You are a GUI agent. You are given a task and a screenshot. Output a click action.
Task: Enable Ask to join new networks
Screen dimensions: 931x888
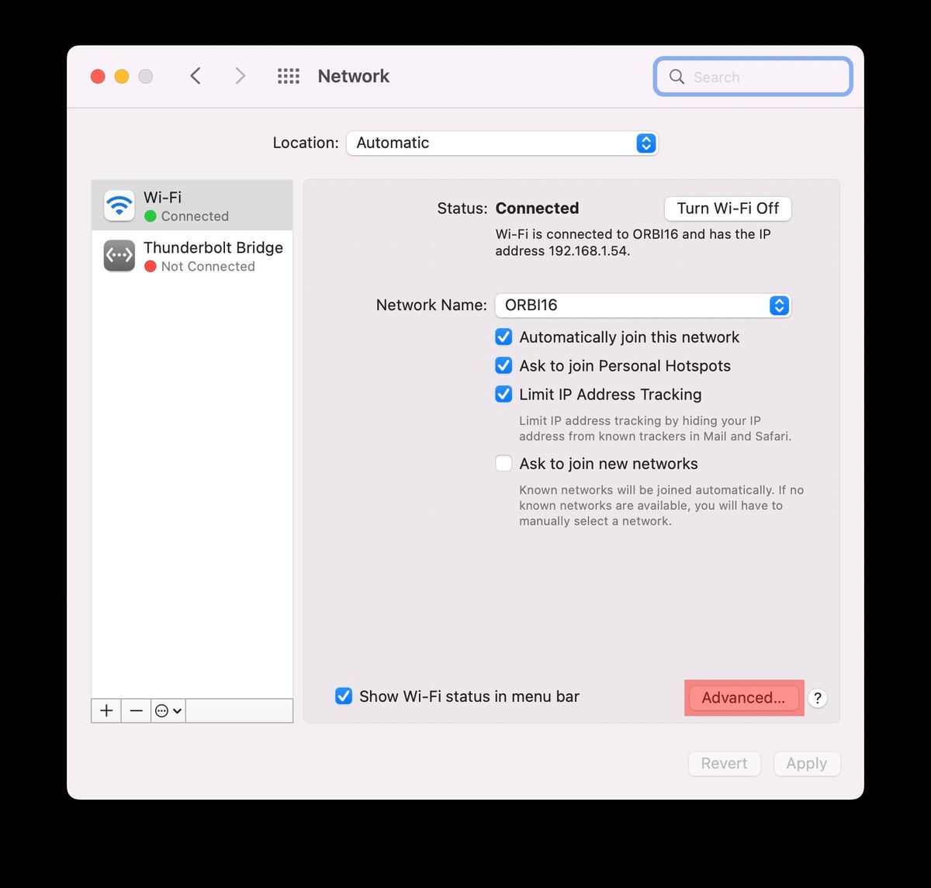[x=504, y=463]
